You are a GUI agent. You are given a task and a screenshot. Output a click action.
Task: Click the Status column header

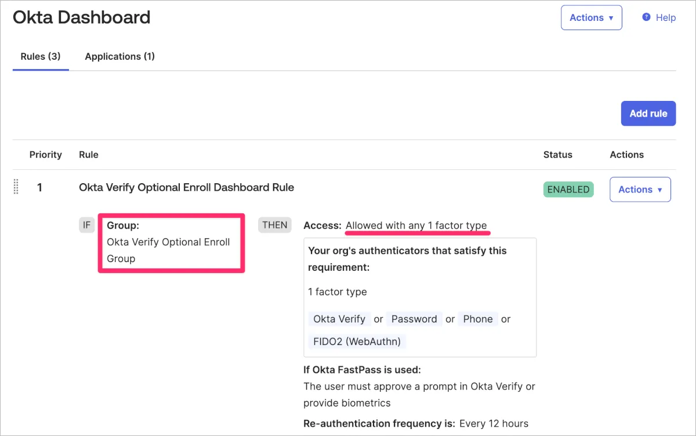pos(557,155)
